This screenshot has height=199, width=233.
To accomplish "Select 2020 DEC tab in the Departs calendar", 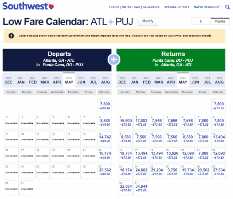I will (x=9, y=80).
